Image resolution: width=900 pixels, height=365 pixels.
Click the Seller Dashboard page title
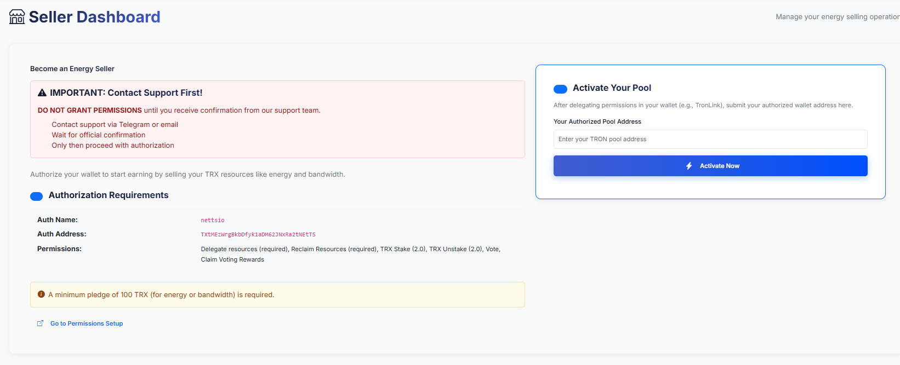click(x=94, y=17)
